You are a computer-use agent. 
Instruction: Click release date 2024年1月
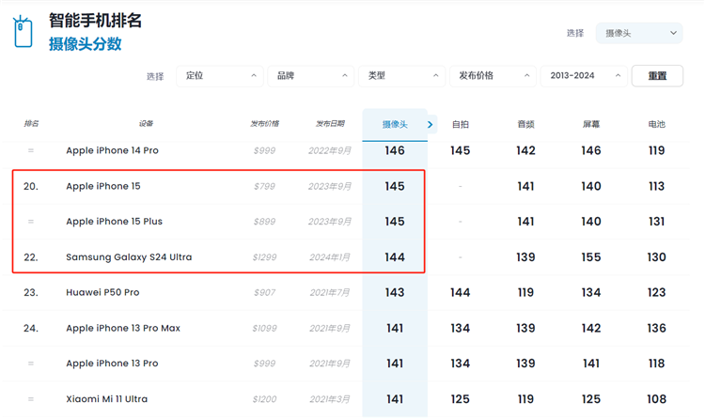(330, 257)
